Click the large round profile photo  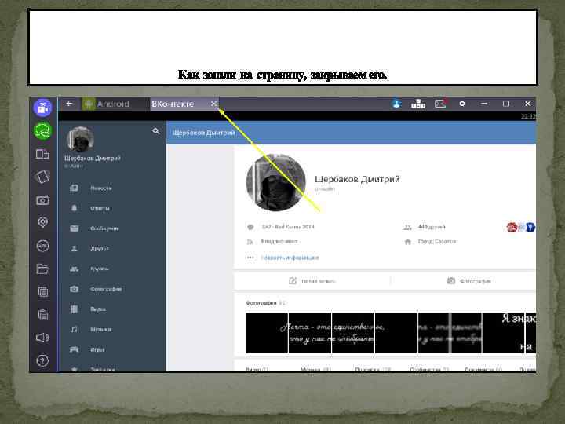click(x=275, y=182)
